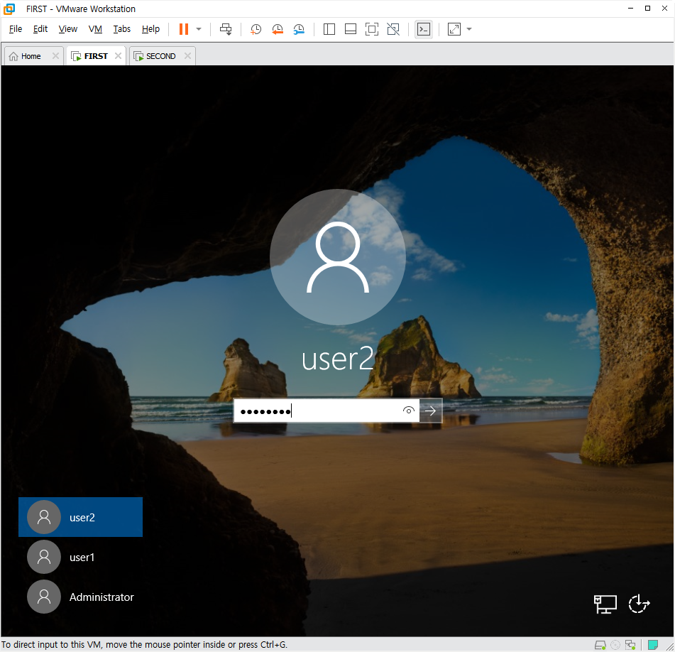
Task: Click the network adapter status icon
Action: pyautogui.click(x=630, y=645)
